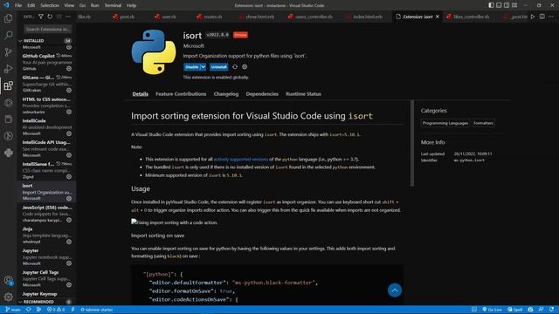Select Jupyter Cell Tags extension in list

tap(46, 278)
